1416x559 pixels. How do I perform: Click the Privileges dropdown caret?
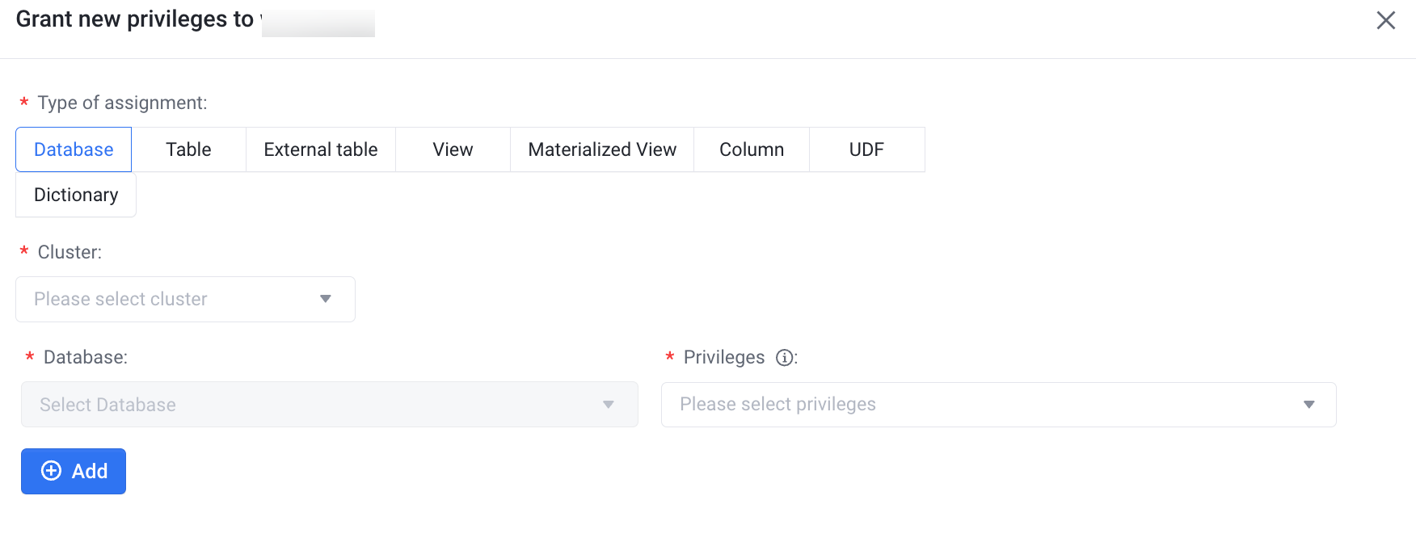pos(1309,405)
